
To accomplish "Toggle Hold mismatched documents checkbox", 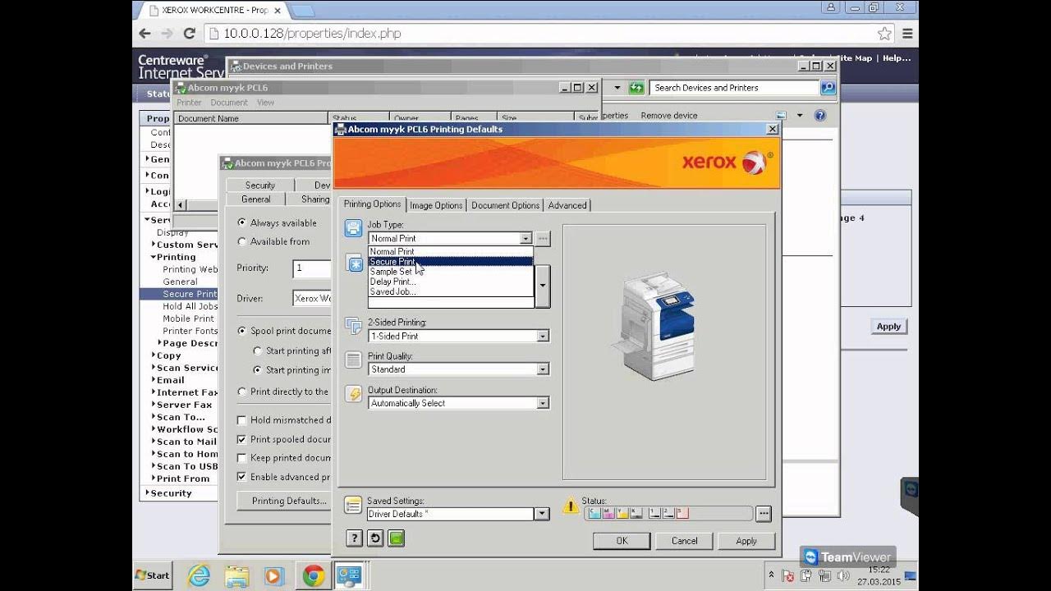I will [241, 419].
